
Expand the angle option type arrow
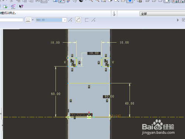point(33,20)
